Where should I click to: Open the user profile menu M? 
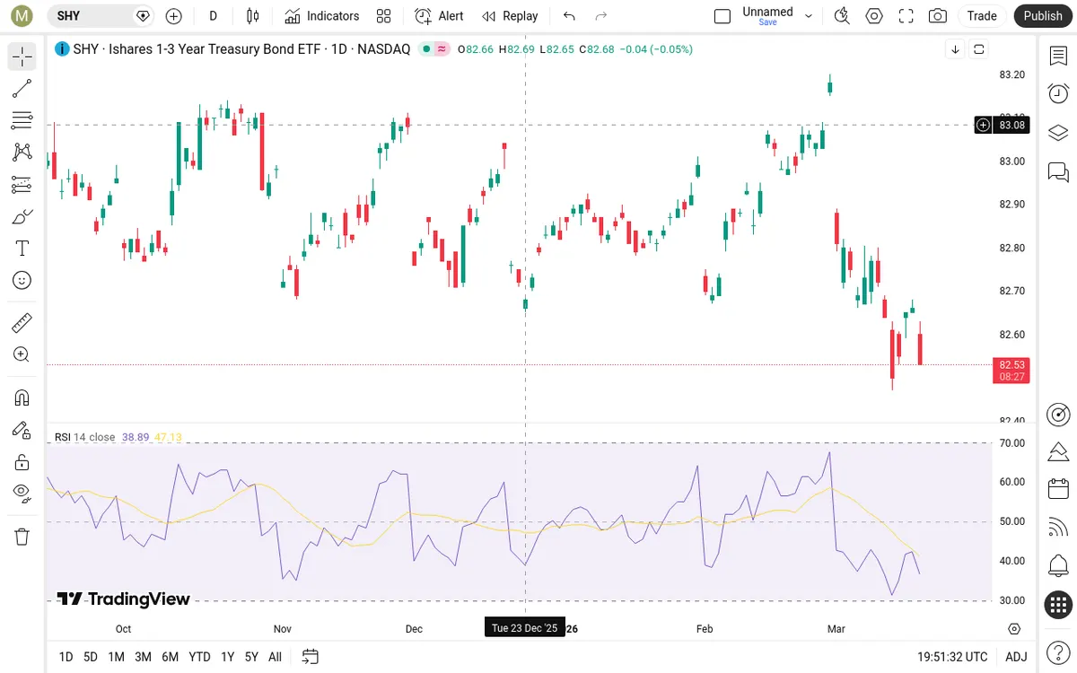coord(22,15)
